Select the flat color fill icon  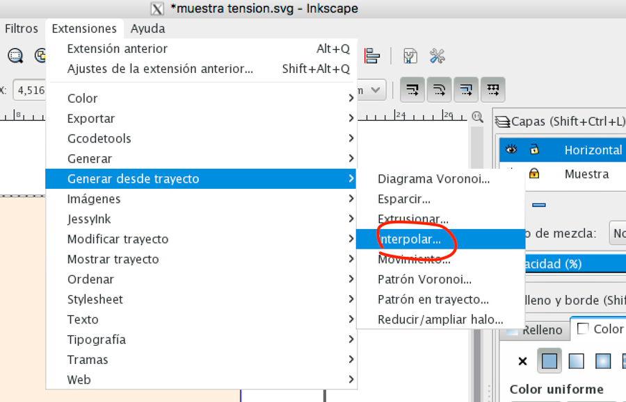[549, 361]
